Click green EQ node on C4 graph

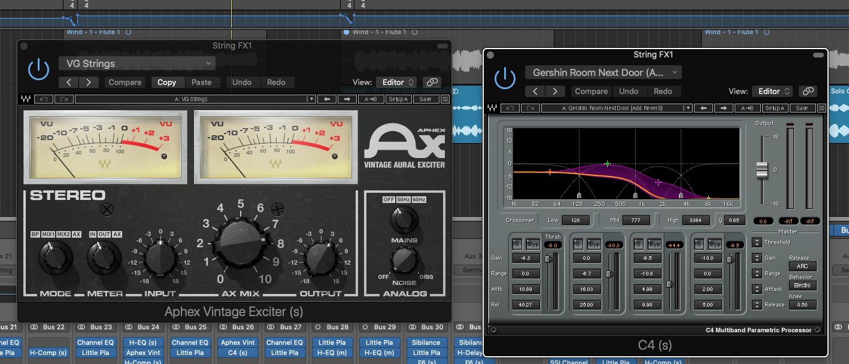tap(607, 163)
